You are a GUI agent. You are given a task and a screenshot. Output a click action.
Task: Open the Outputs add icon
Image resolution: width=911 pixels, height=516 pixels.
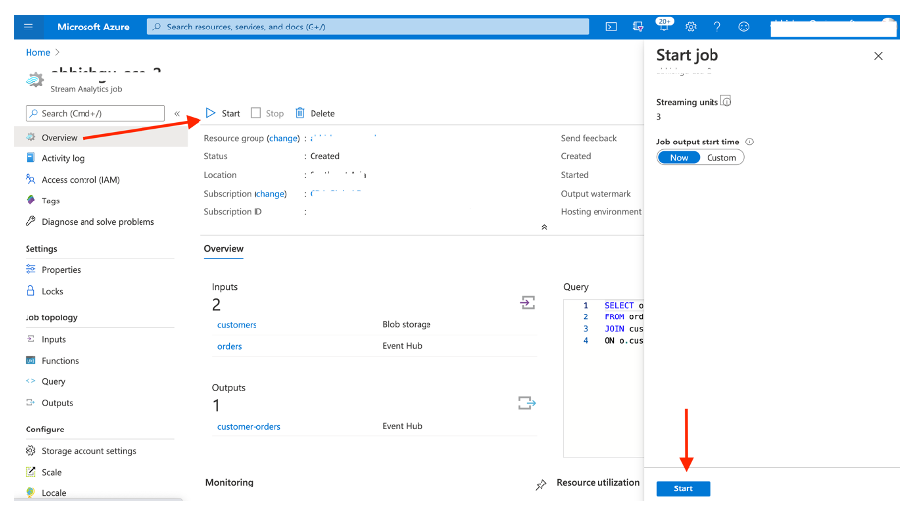click(527, 403)
